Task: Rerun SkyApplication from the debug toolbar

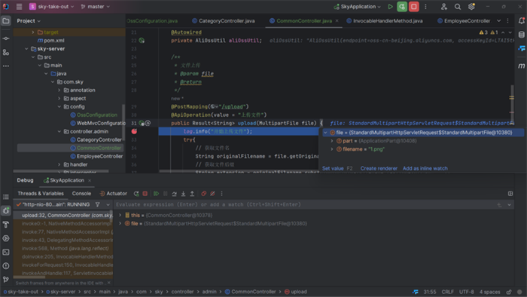Action: point(136,194)
